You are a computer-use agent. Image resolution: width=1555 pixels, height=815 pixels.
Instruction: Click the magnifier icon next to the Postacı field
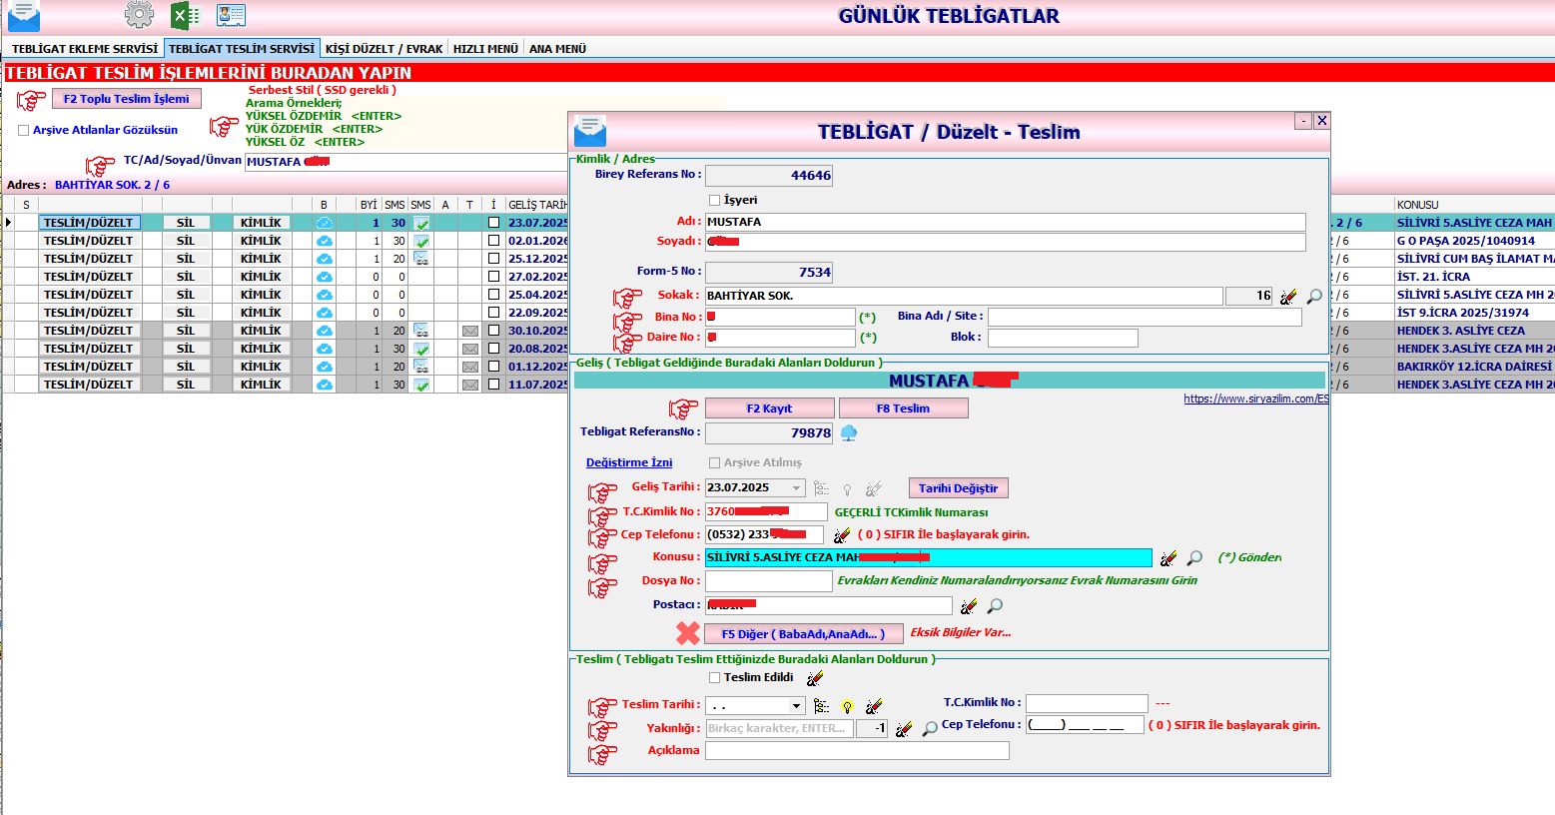[995, 606]
